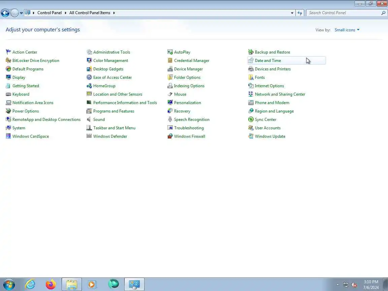This screenshot has height=291, width=388.
Task: Click the Action Center flag icon
Action: point(8,52)
